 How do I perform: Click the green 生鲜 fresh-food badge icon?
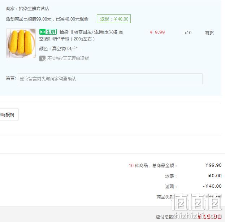(48, 32)
